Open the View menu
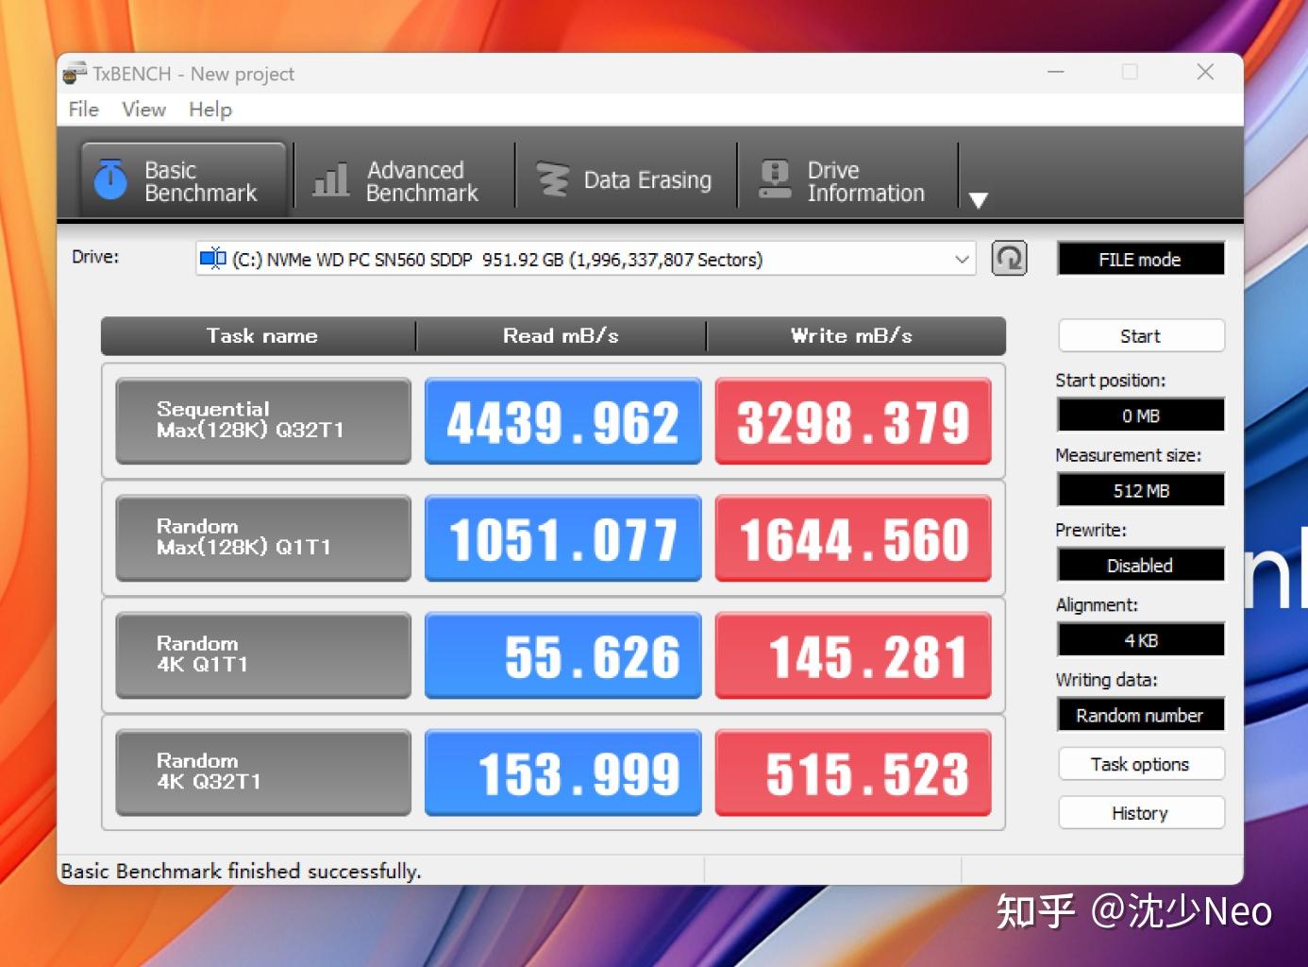1308x967 pixels. [144, 110]
